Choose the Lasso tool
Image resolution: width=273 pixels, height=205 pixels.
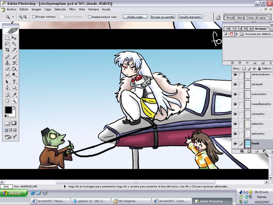tap(7, 44)
